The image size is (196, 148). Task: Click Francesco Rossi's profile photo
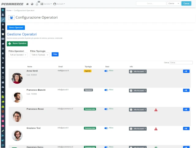tap(17, 116)
